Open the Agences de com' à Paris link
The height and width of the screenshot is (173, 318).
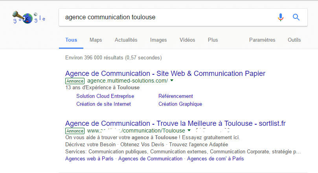215,158
